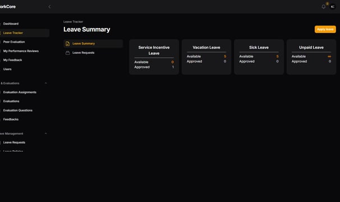Select the Sick Leave card title
340x202 pixels.
point(259,47)
